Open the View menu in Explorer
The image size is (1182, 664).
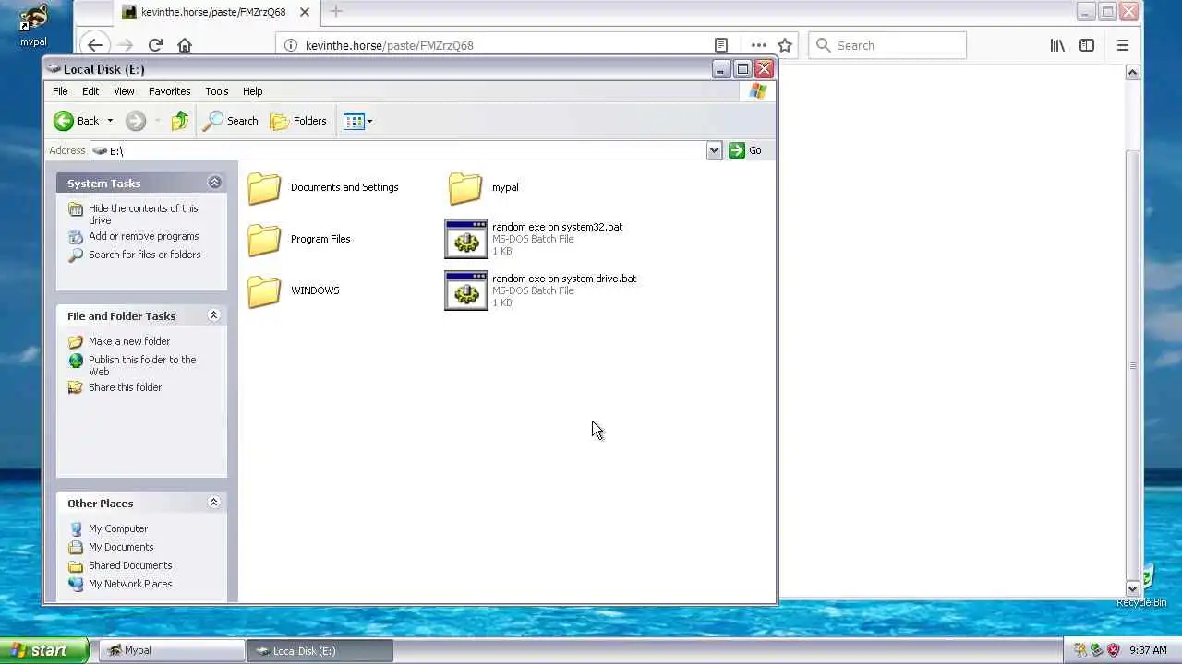click(x=124, y=91)
